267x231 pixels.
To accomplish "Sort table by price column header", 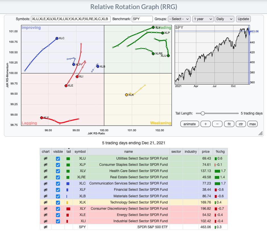I will pyautogui.click(x=206, y=152).
